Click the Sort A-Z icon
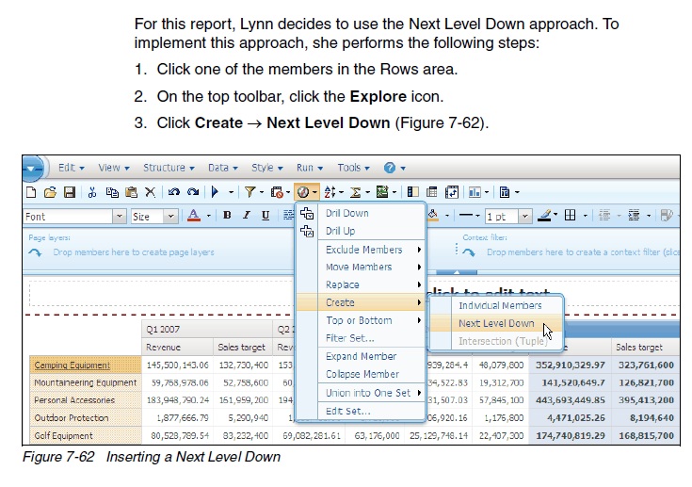The width and height of the screenshot is (692, 487). (330, 192)
